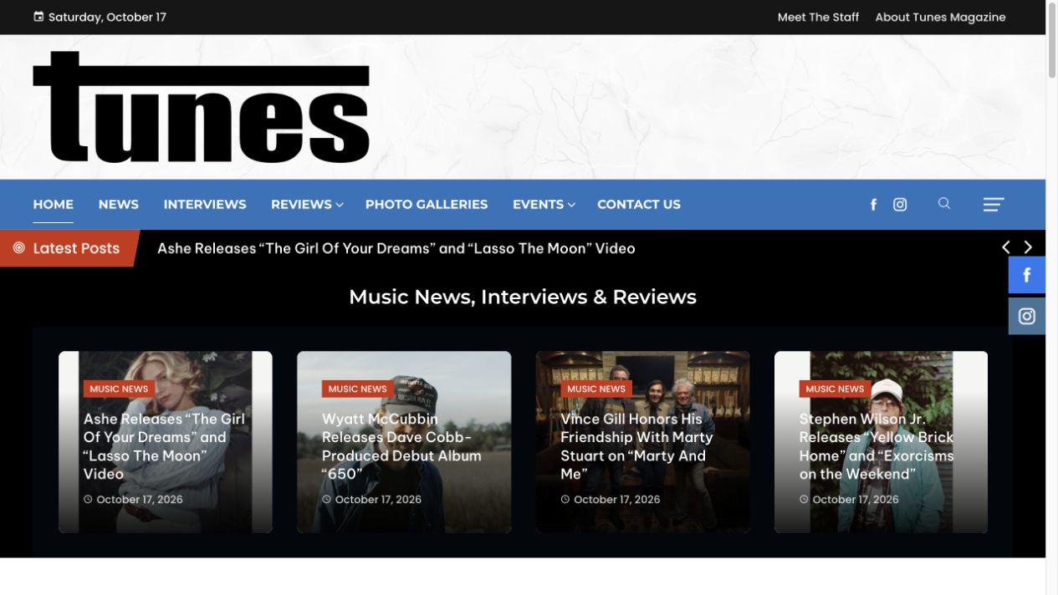Open the Photo Galleries menu item

point(427,205)
